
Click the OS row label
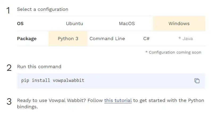tap(20, 24)
